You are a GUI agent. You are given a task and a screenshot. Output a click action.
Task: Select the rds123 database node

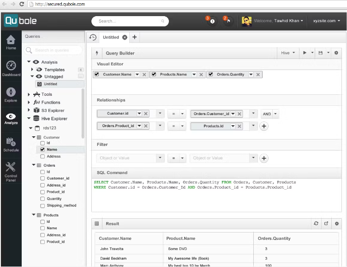(49, 128)
